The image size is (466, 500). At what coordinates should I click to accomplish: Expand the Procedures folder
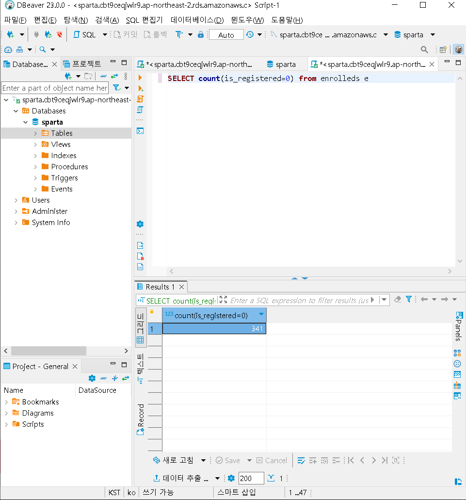pyautogui.click(x=35, y=167)
